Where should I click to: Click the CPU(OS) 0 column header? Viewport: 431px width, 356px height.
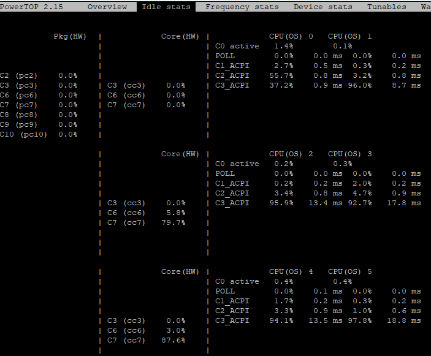291,37
